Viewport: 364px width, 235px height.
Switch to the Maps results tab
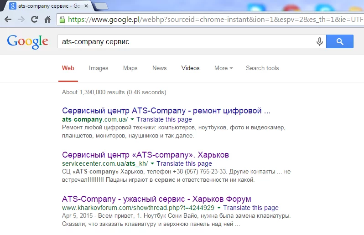[130, 68]
